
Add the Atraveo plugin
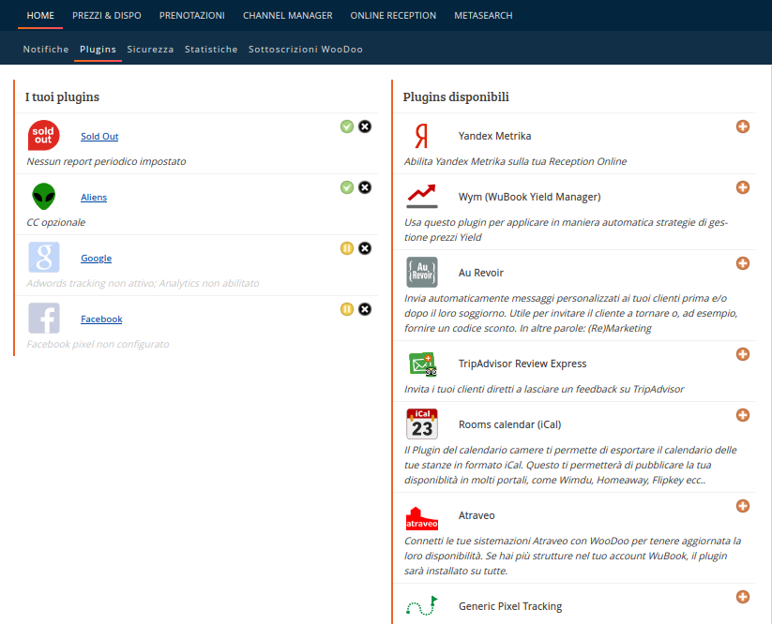[742, 506]
